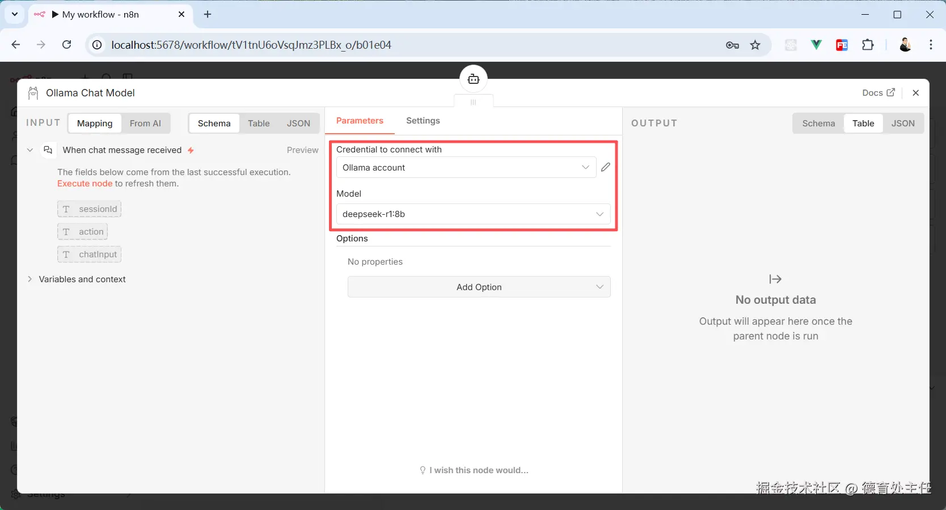Click the Preview label in the INPUT panel
946x510 pixels.
[x=302, y=150]
